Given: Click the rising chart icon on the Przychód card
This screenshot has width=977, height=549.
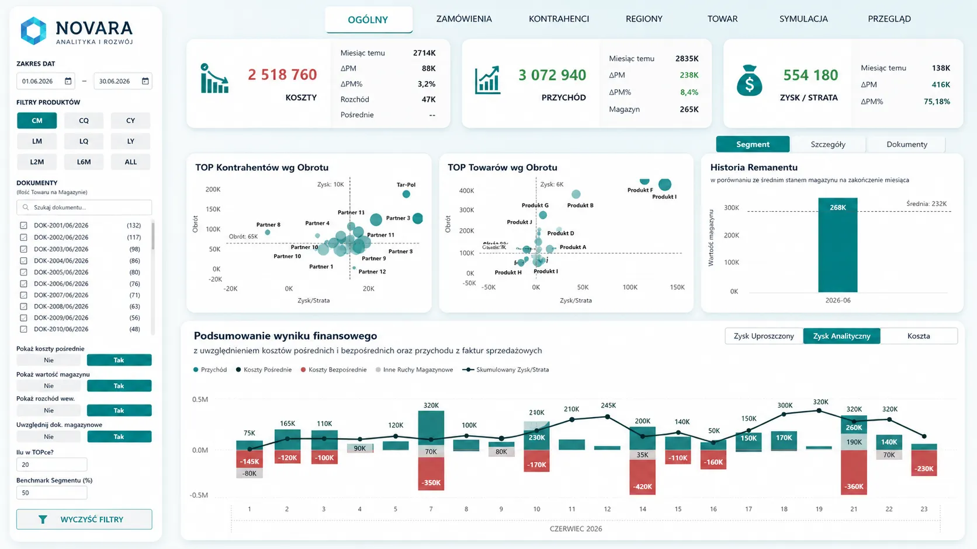Looking at the screenshot, I should point(487,80).
